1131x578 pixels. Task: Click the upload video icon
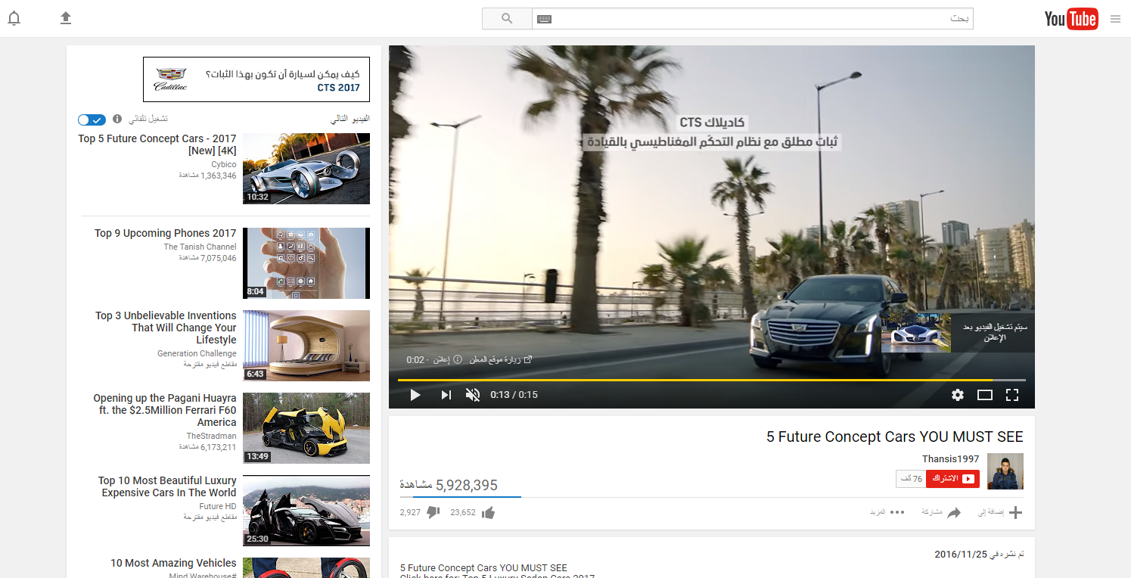click(x=66, y=18)
